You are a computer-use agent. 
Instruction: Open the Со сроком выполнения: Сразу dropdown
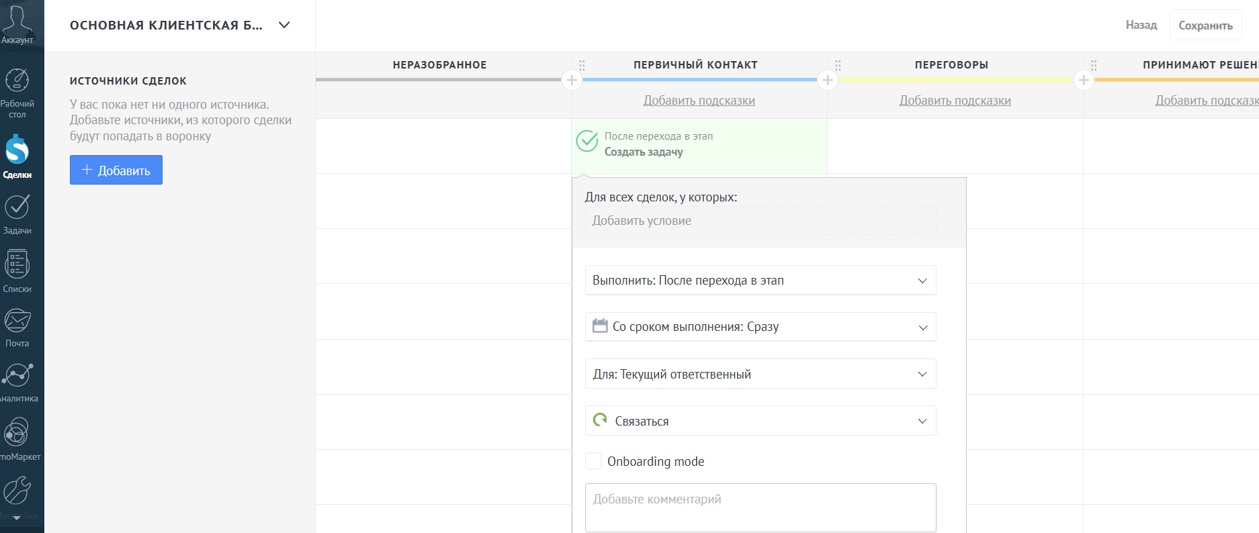pos(760,327)
